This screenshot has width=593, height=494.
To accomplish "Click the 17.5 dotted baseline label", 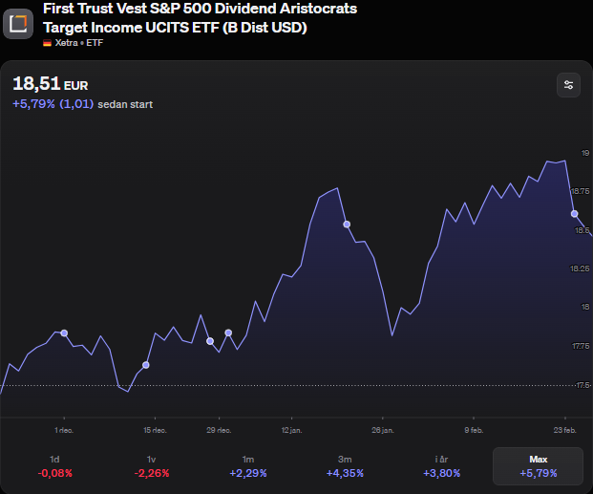I will click(x=582, y=385).
